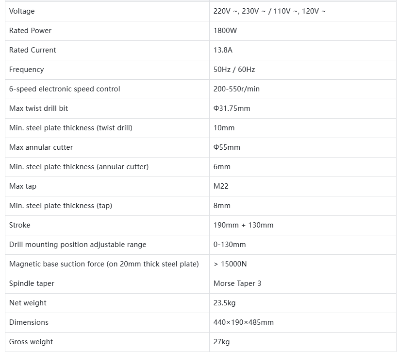Click the > 15000N suction force value

230,264
